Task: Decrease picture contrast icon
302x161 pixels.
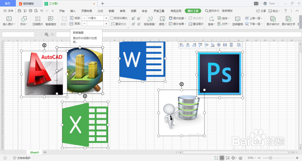Action: pos(139,18)
